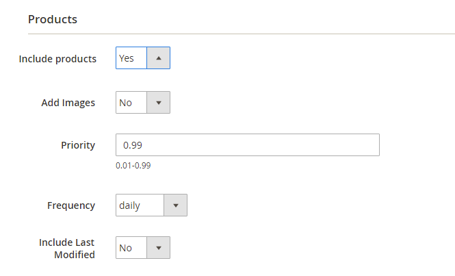Click the Priority label
The image size is (455, 276).
click(x=78, y=145)
